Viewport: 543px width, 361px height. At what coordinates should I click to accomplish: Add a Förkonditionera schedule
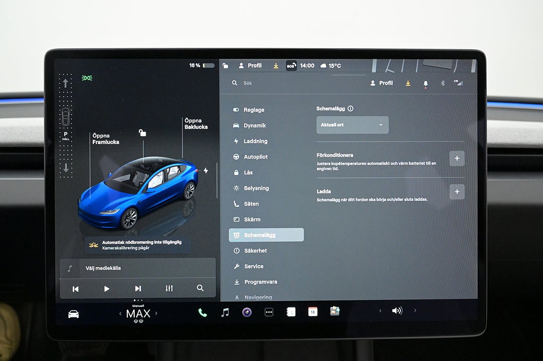(x=457, y=158)
